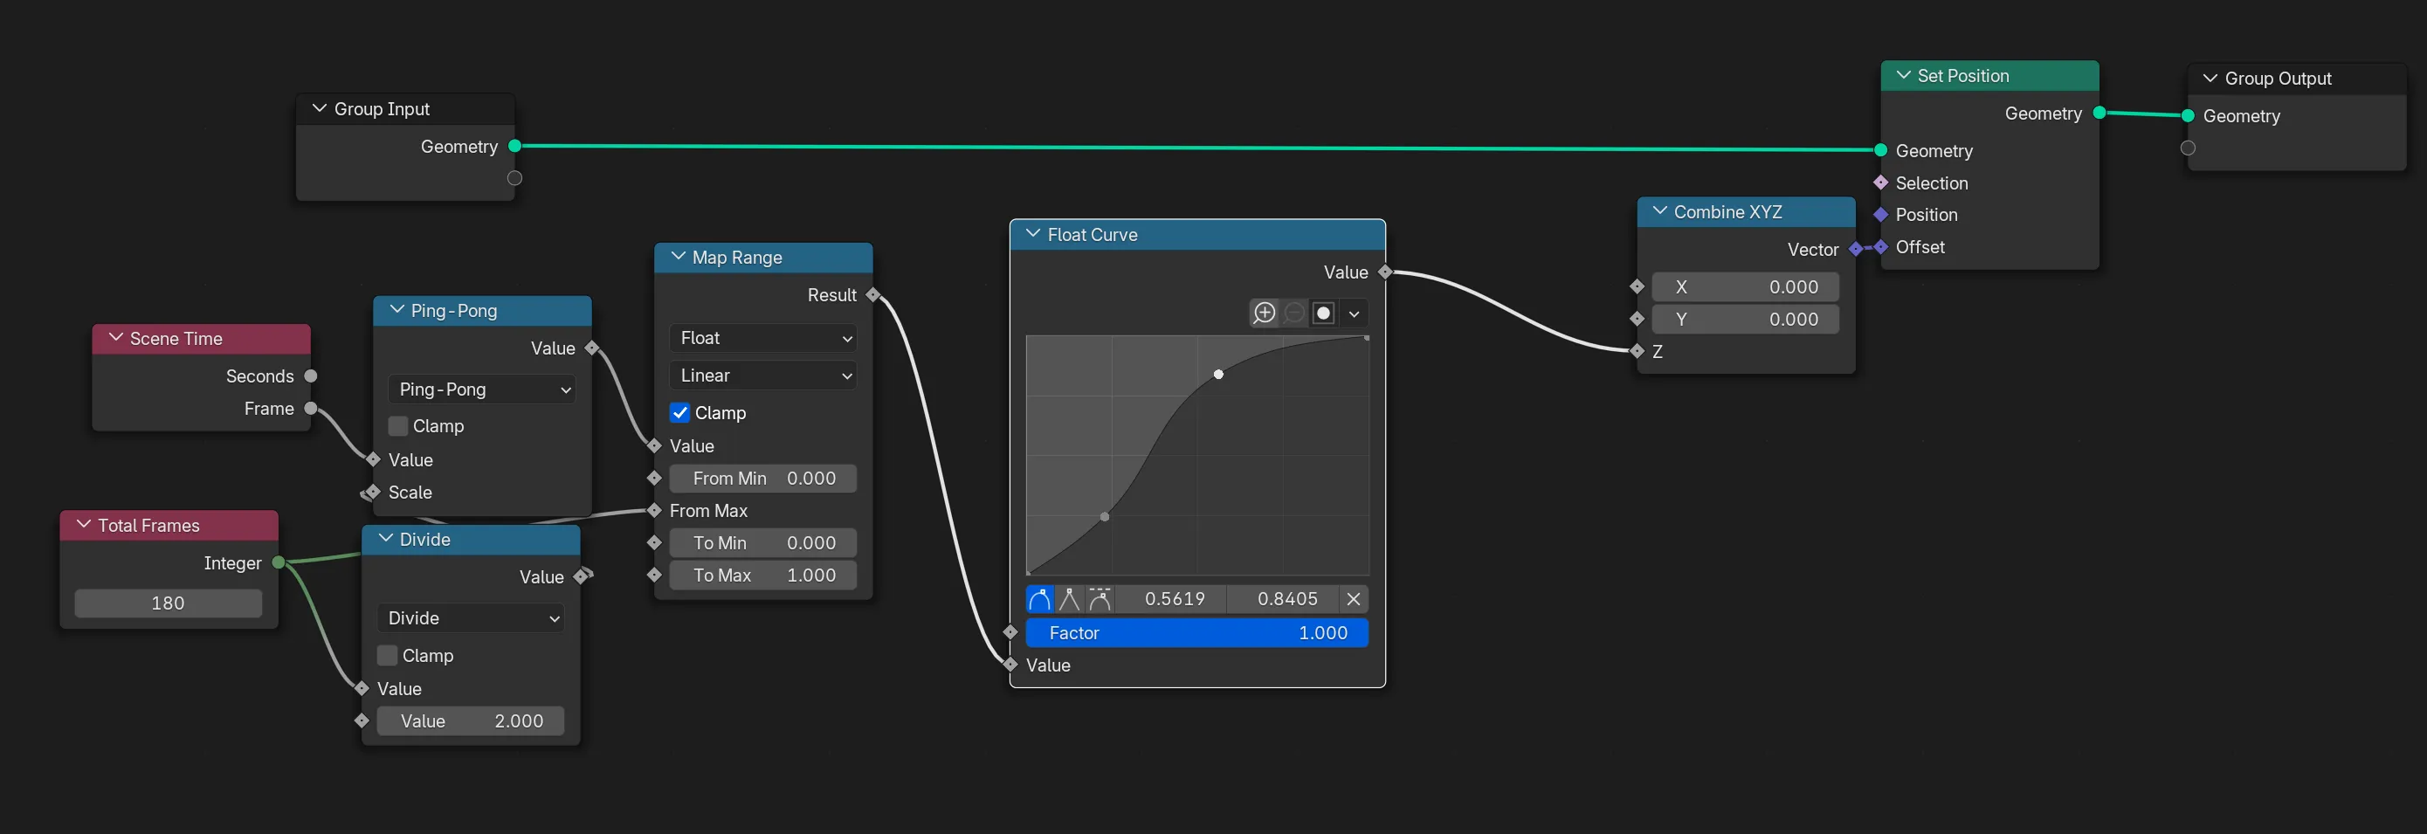
Task: Click the Factor slider on Float Curve node
Action: (x=1196, y=632)
